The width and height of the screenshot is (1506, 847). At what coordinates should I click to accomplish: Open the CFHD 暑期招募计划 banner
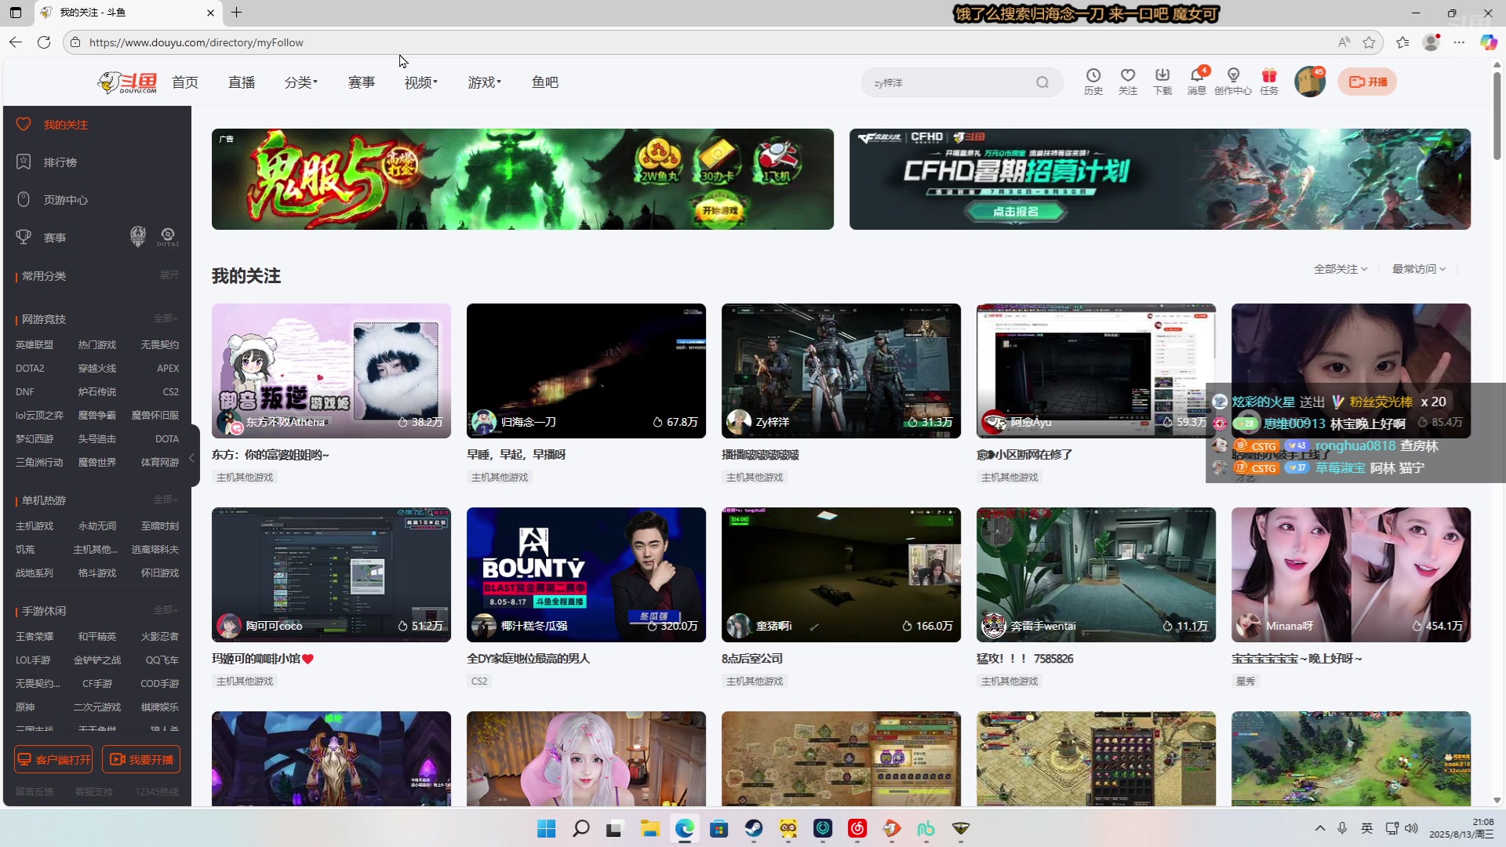[1160, 179]
